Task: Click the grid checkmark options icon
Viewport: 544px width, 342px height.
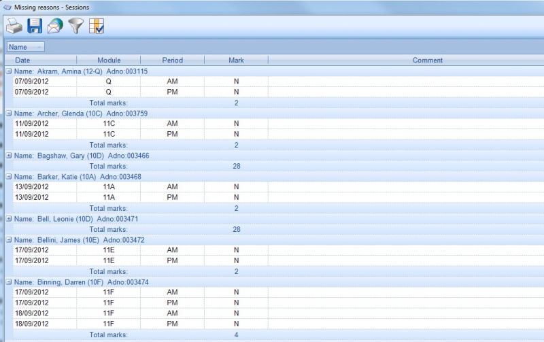Action: click(97, 26)
